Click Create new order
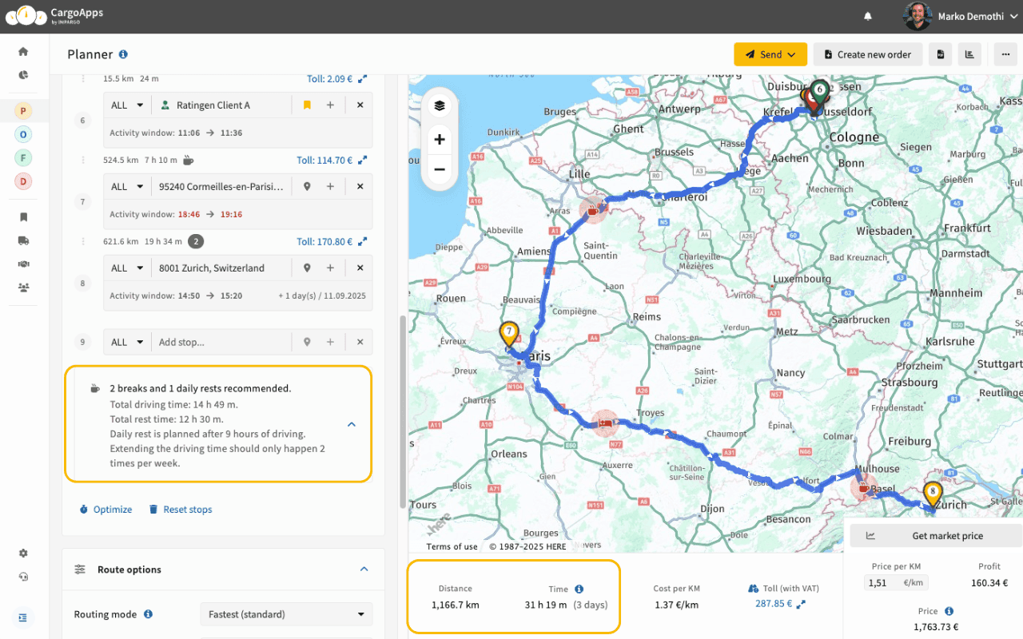This screenshot has height=639, width=1023. click(x=867, y=54)
